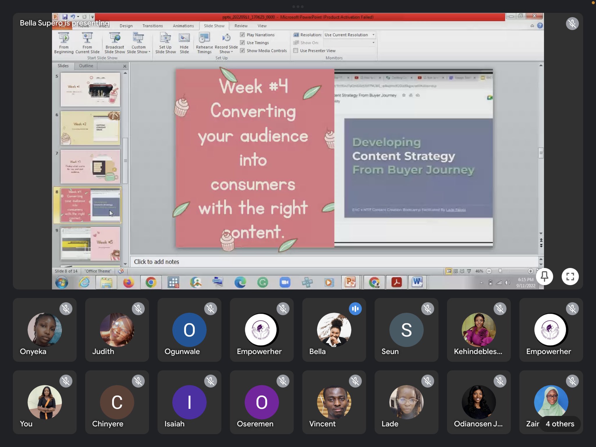Select slide 9 thumbnail Week #5
The width and height of the screenshot is (596, 447).
coord(90,244)
